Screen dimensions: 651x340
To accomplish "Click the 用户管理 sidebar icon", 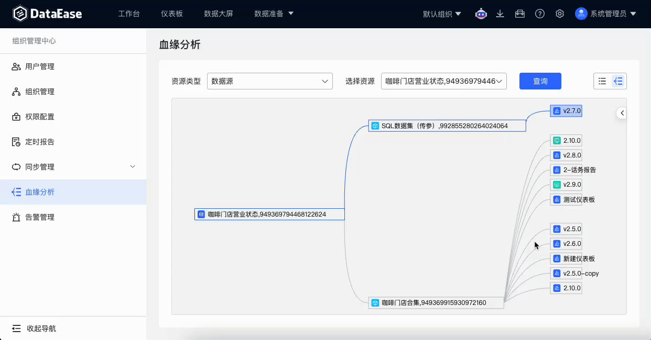I will coord(16,66).
